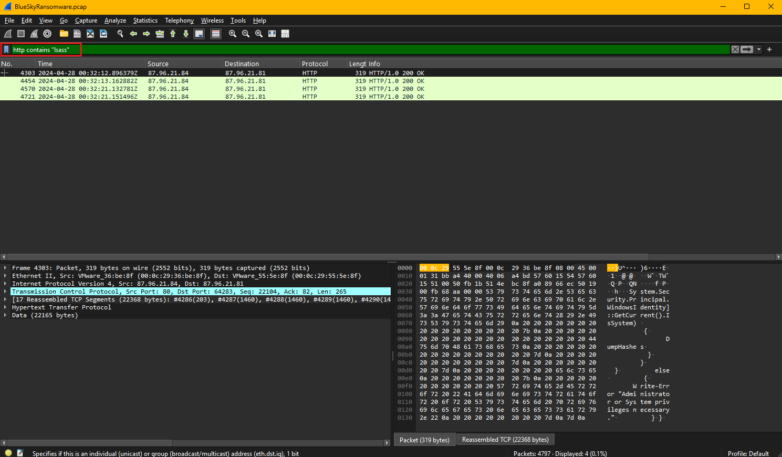Expand the Transmission Control Protocol tree row
This screenshot has height=457, width=782.
point(5,292)
